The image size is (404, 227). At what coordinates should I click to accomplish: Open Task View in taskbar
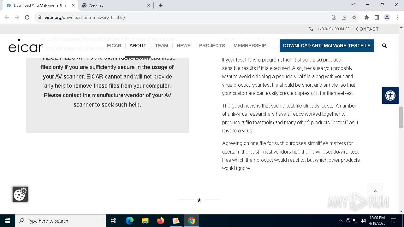114,221
